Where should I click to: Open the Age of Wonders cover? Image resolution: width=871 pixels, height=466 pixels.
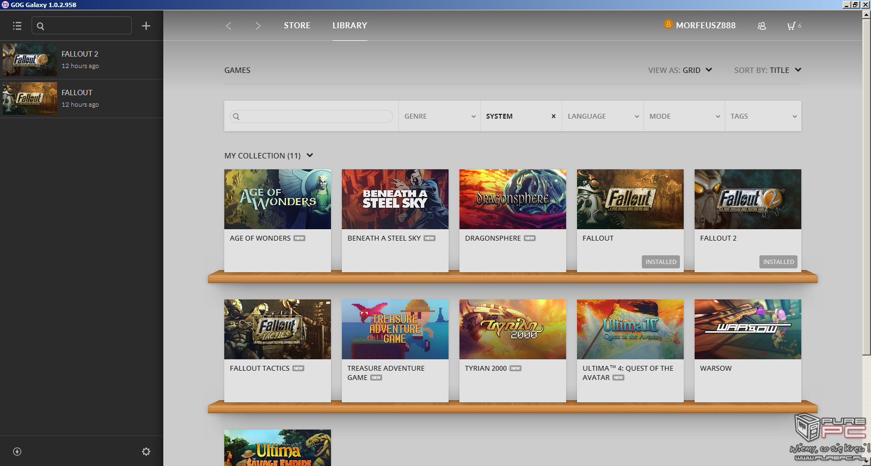278,199
